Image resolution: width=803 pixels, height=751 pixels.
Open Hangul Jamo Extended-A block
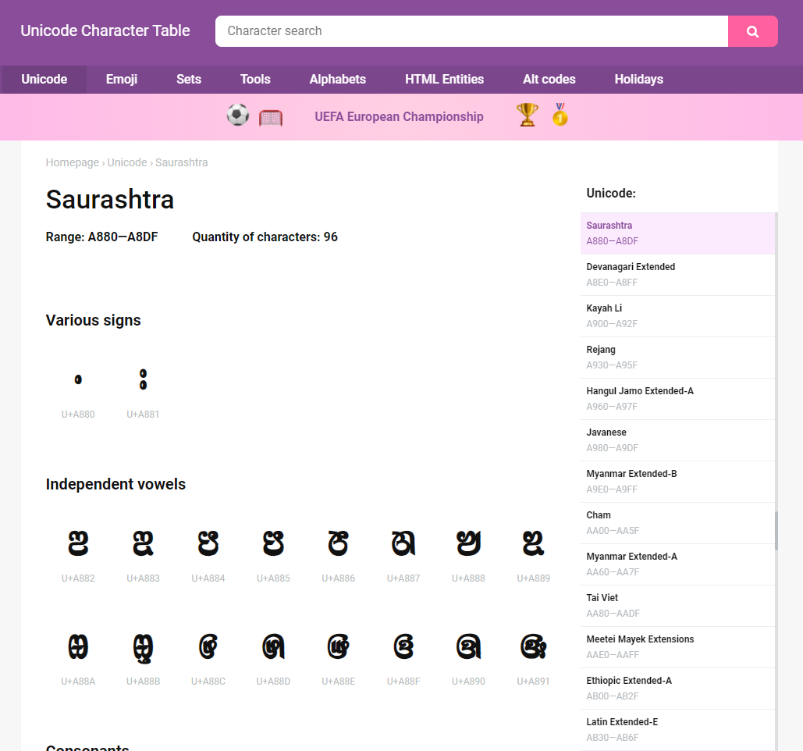677,399
